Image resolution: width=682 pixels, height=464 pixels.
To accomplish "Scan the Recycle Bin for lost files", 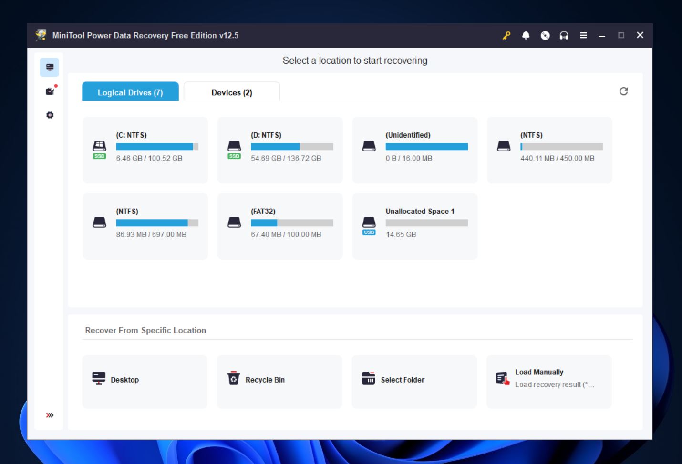I will (x=279, y=381).
